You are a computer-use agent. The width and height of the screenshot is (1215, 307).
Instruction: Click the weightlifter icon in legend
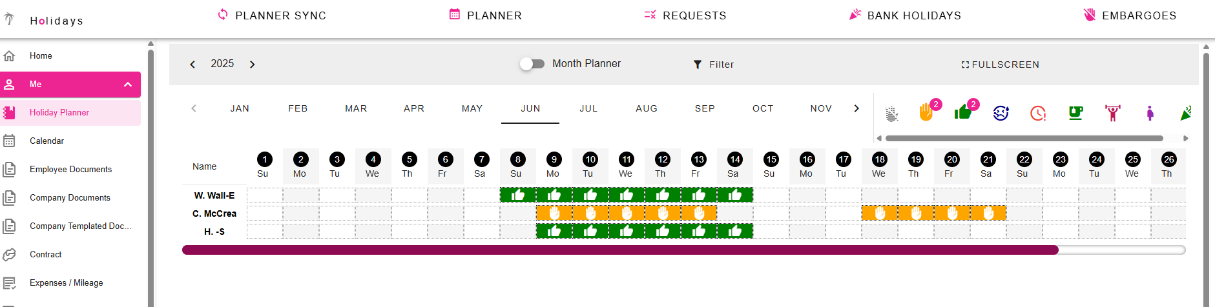tap(1113, 114)
